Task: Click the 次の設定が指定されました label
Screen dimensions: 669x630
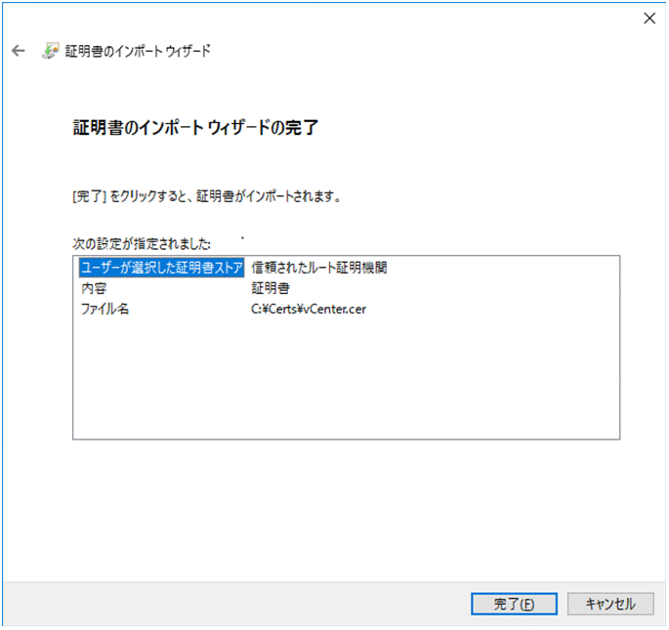Action: [x=142, y=244]
